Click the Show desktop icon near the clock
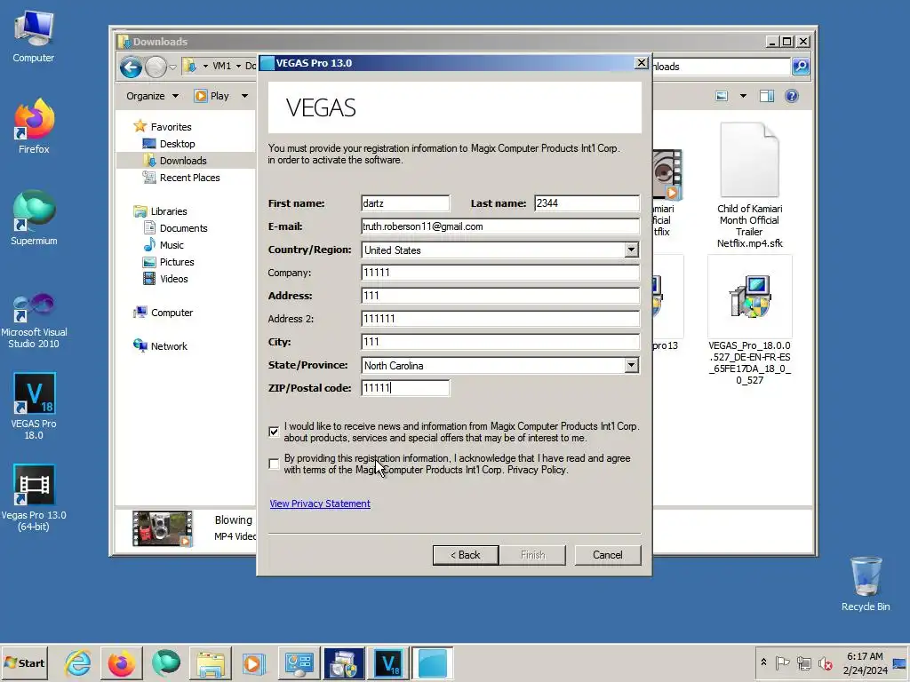 coord(899,663)
